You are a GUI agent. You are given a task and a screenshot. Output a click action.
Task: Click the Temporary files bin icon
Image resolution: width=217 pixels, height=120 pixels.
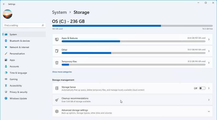[x=57, y=63]
